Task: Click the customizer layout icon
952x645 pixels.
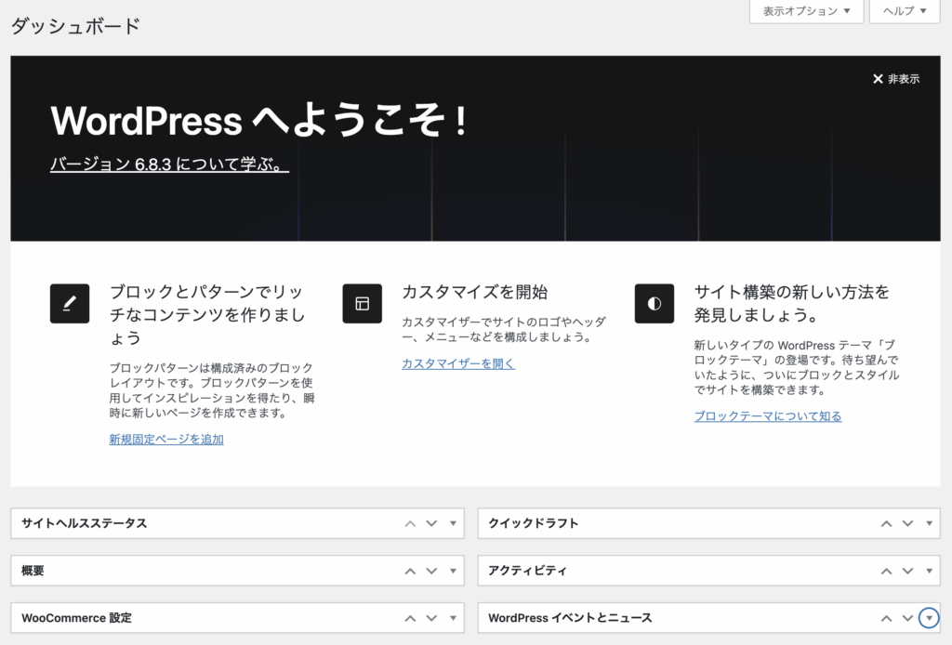Action: [x=362, y=303]
